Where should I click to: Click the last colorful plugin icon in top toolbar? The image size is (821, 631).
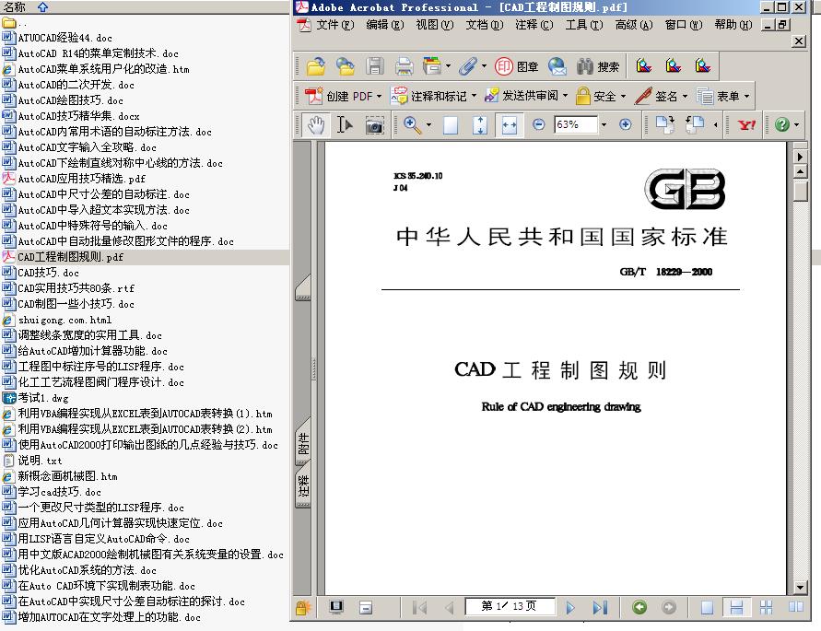coord(703,66)
